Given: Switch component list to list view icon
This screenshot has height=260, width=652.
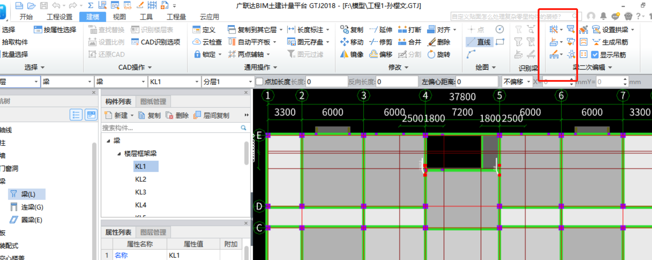Looking at the screenshot, I should [x=76, y=115].
